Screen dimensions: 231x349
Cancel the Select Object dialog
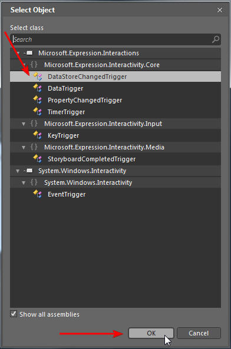(x=199, y=333)
